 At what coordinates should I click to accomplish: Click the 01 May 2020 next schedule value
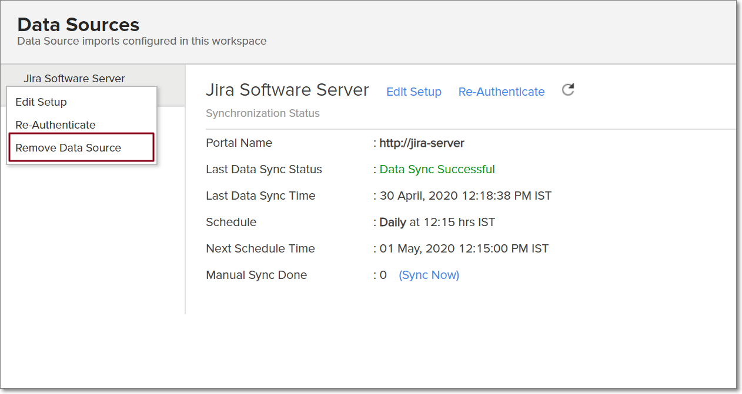click(463, 249)
